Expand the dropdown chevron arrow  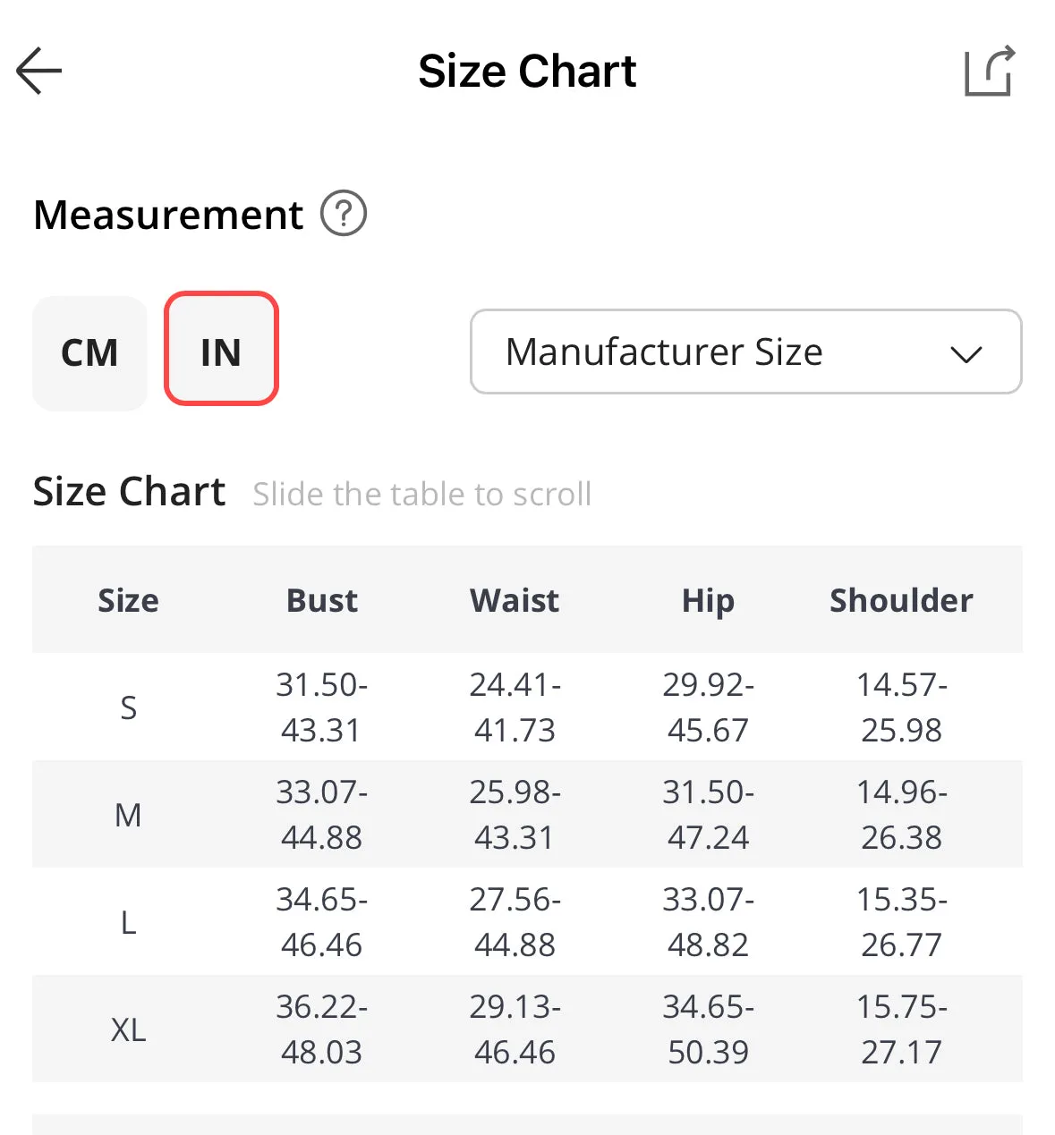coord(966,354)
